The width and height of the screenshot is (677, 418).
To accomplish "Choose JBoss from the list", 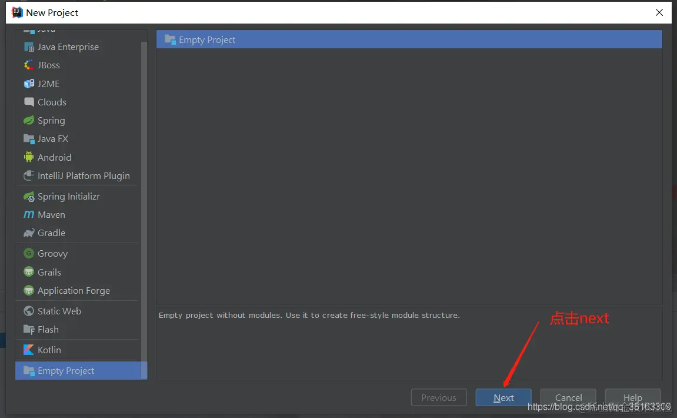I will click(78, 65).
